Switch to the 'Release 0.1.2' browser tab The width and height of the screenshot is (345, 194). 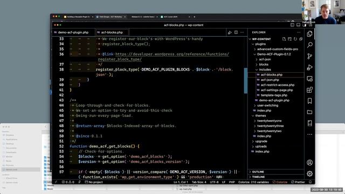point(143,17)
